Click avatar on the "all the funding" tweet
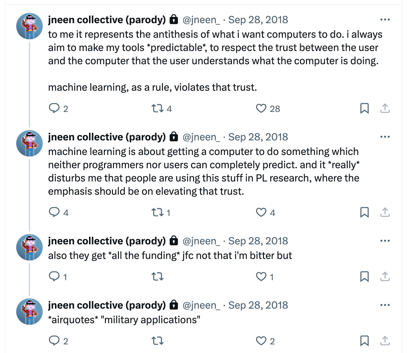The height and width of the screenshot is (353, 408). point(29,247)
